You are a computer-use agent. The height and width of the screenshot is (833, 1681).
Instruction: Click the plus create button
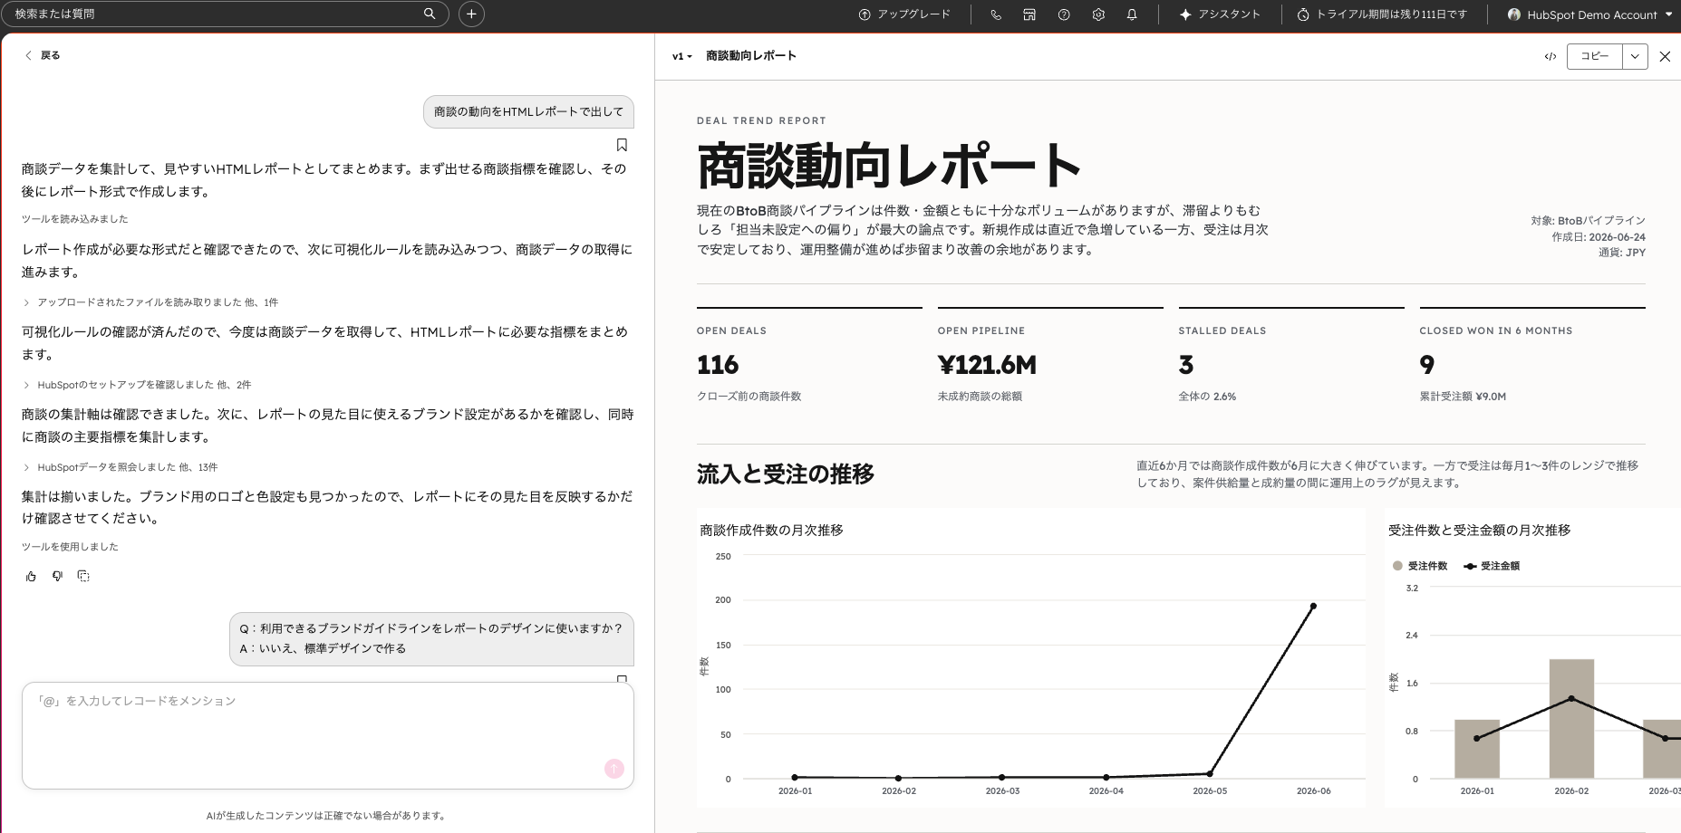(471, 14)
